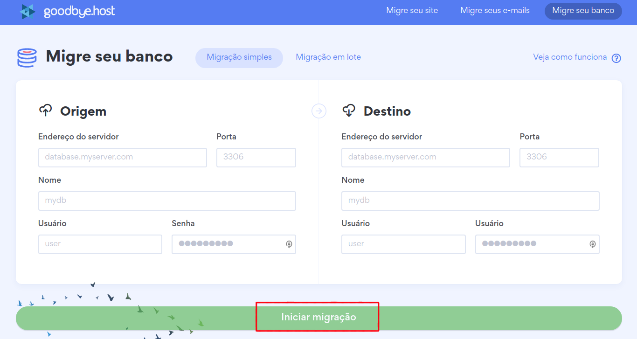The height and width of the screenshot is (339, 637).
Task: Click the Origem Porta input field
Action: pos(256,157)
